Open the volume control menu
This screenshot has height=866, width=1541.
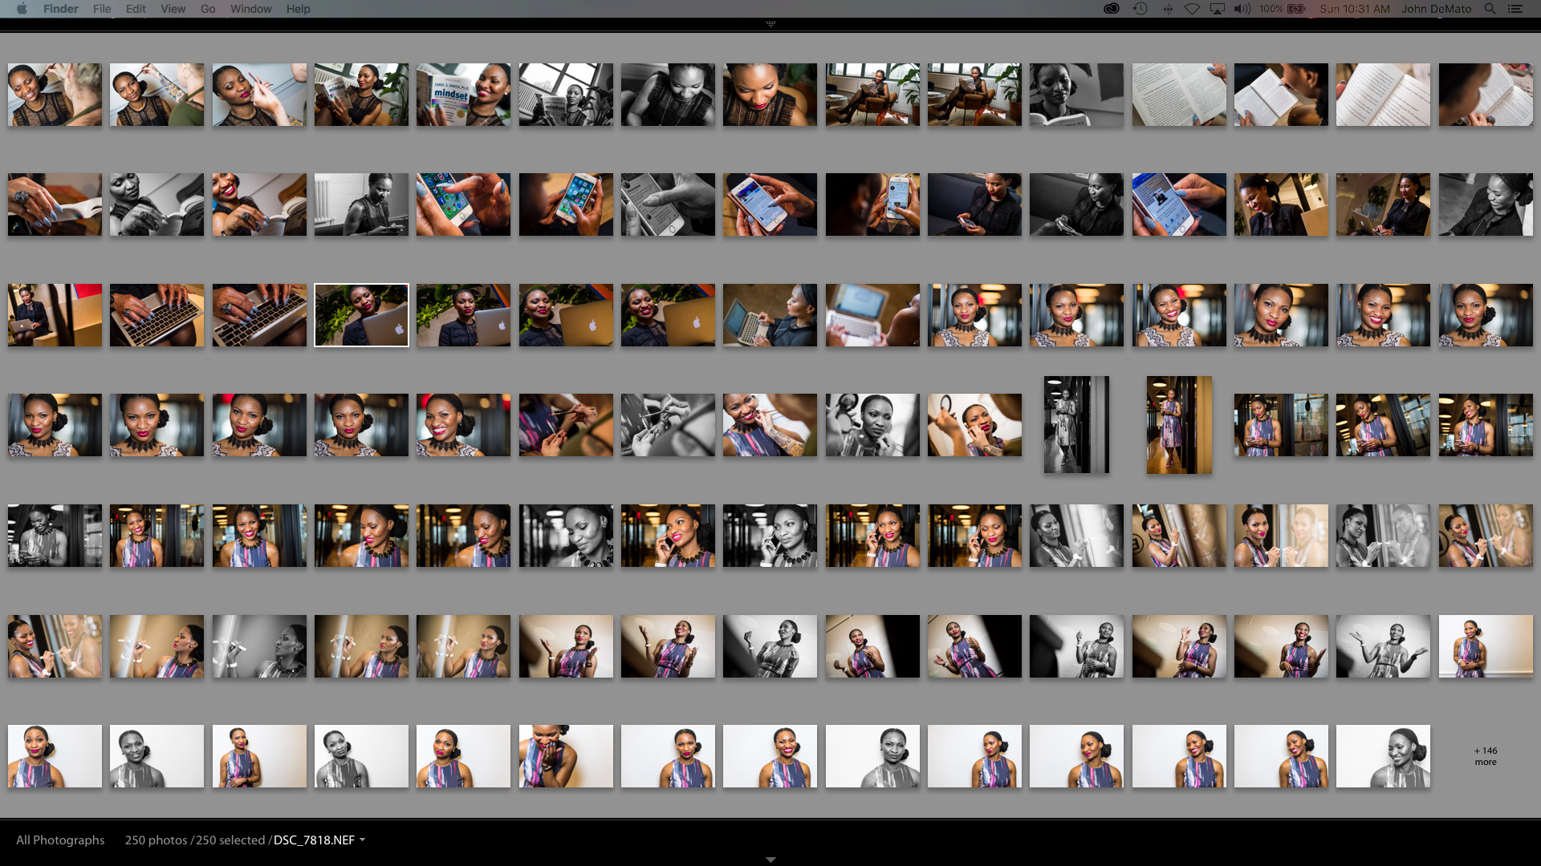click(1242, 9)
